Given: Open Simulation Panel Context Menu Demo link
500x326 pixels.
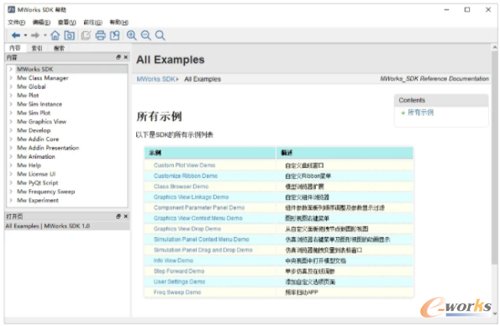Looking at the screenshot, I should pyautogui.click(x=201, y=239).
